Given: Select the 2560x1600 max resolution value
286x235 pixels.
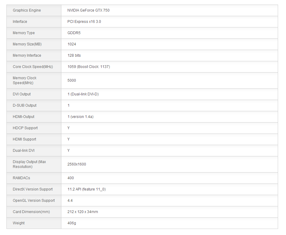Looking at the screenshot, I should (77, 164).
